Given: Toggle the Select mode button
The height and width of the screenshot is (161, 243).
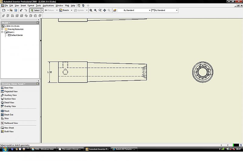Looking at the screenshot, I should tap(35, 10).
